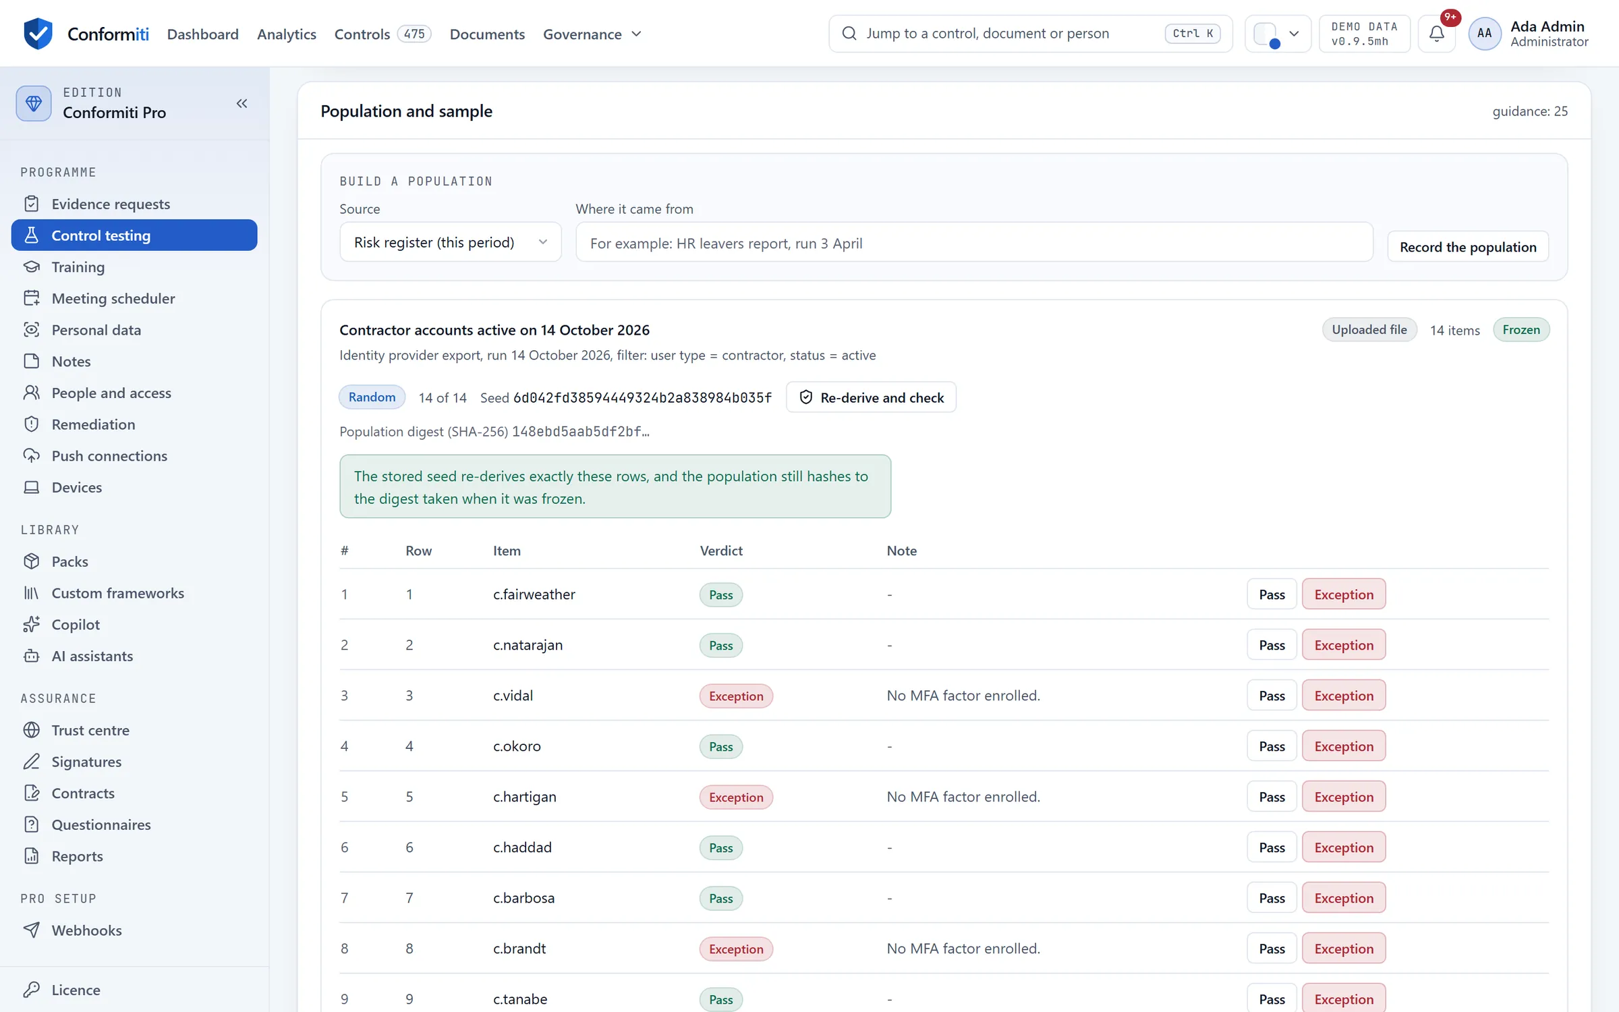Click the Copilot sparkle icon
The height and width of the screenshot is (1012, 1619).
32,624
